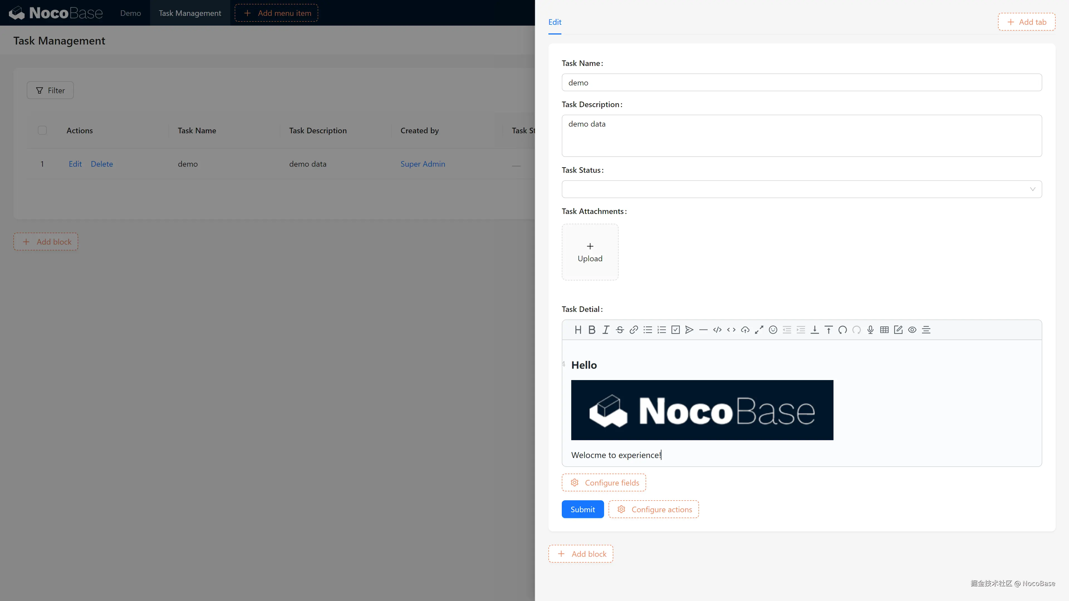Insert a link using the chain icon
Screen dimensions: 1069x601
(x=634, y=330)
